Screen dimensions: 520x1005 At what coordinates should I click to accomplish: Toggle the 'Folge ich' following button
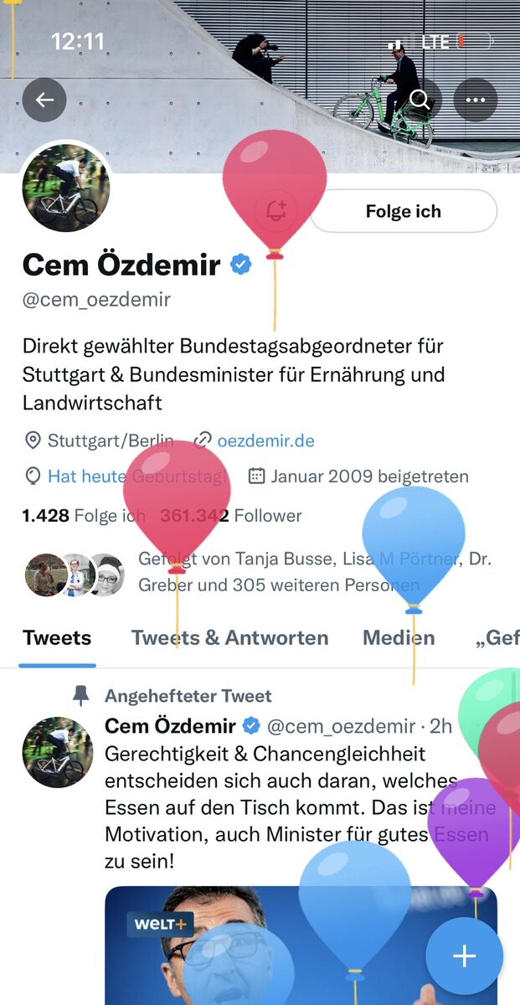coord(404,211)
